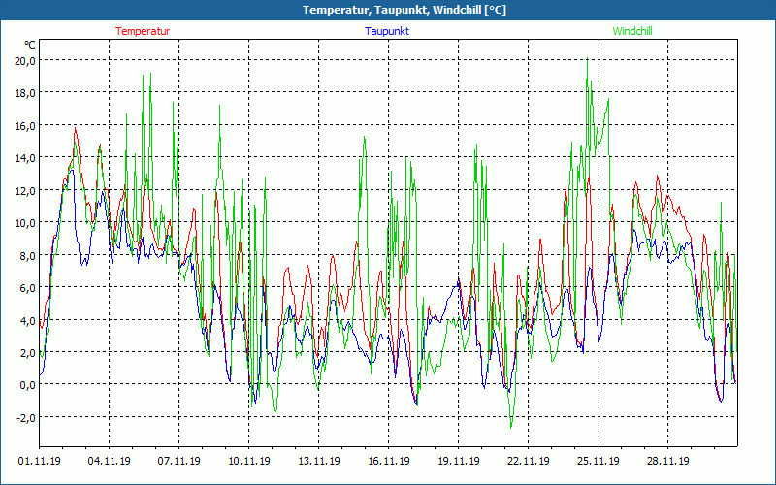Click the -2,0 y-axis value
This screenshot has width=776, height=485.
26,417
